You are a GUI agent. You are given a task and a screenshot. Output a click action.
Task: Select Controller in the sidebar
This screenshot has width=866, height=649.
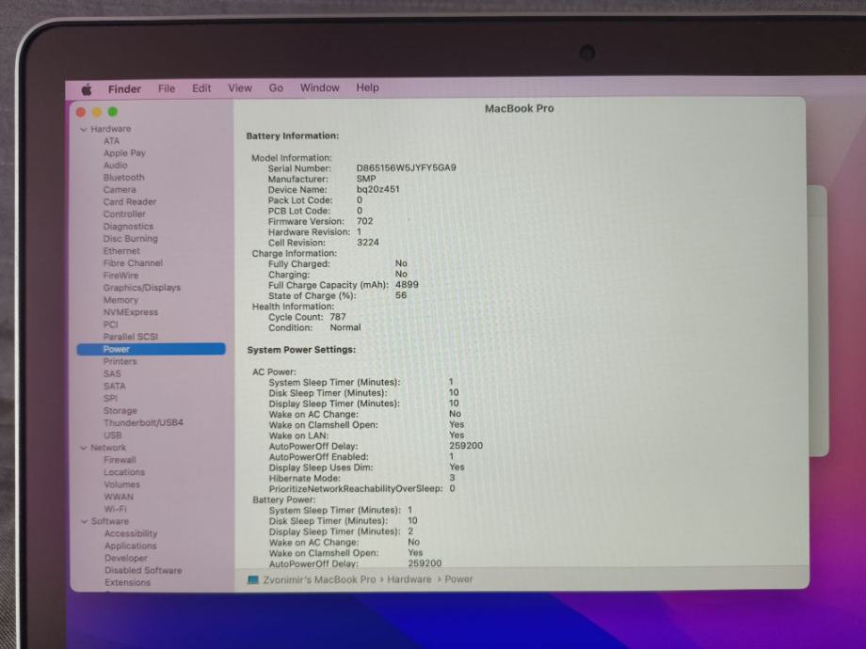tap(124, 214)
